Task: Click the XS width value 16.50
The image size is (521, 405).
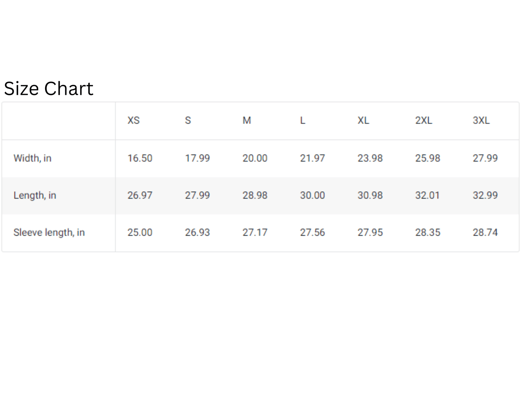Action: point(140,158)
